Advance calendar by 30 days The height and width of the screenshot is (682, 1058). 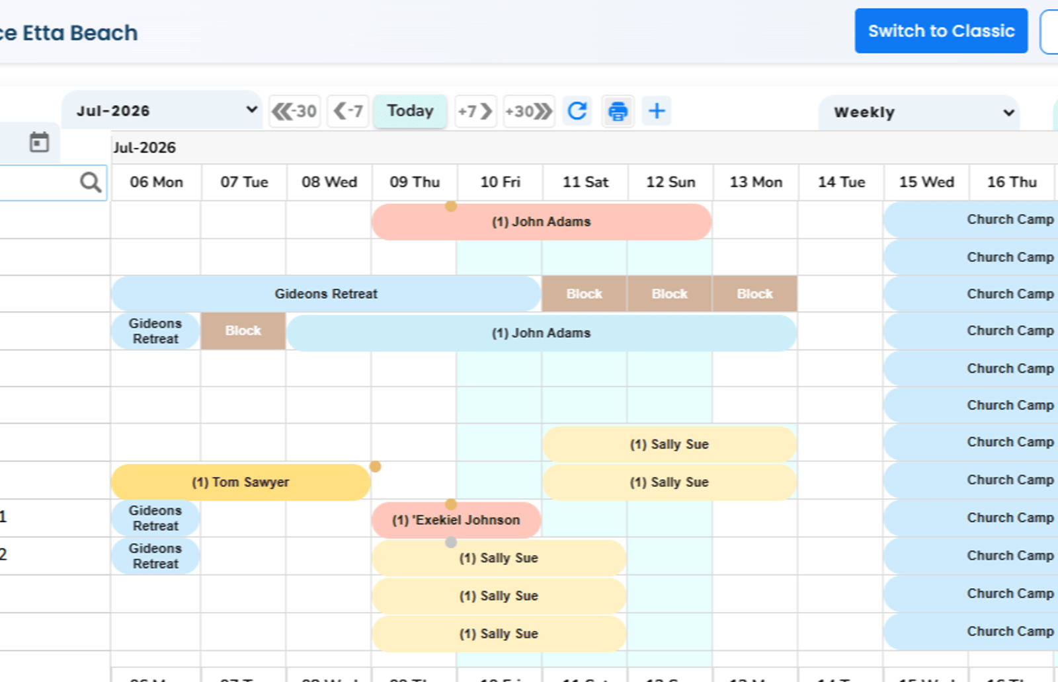[x=528, y=111]
